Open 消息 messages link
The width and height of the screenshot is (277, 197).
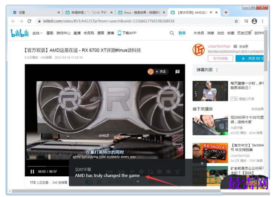tap(211, 33)
